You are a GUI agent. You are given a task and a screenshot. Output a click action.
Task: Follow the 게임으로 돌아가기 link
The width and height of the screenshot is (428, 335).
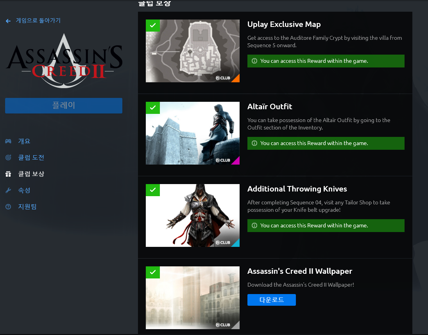point(38,21)
